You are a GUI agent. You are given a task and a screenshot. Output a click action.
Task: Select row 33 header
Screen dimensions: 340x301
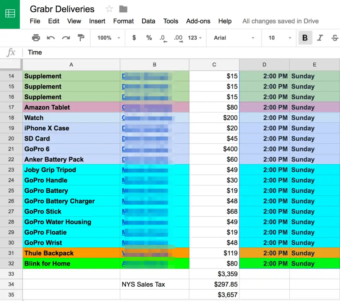coord(11,274)
